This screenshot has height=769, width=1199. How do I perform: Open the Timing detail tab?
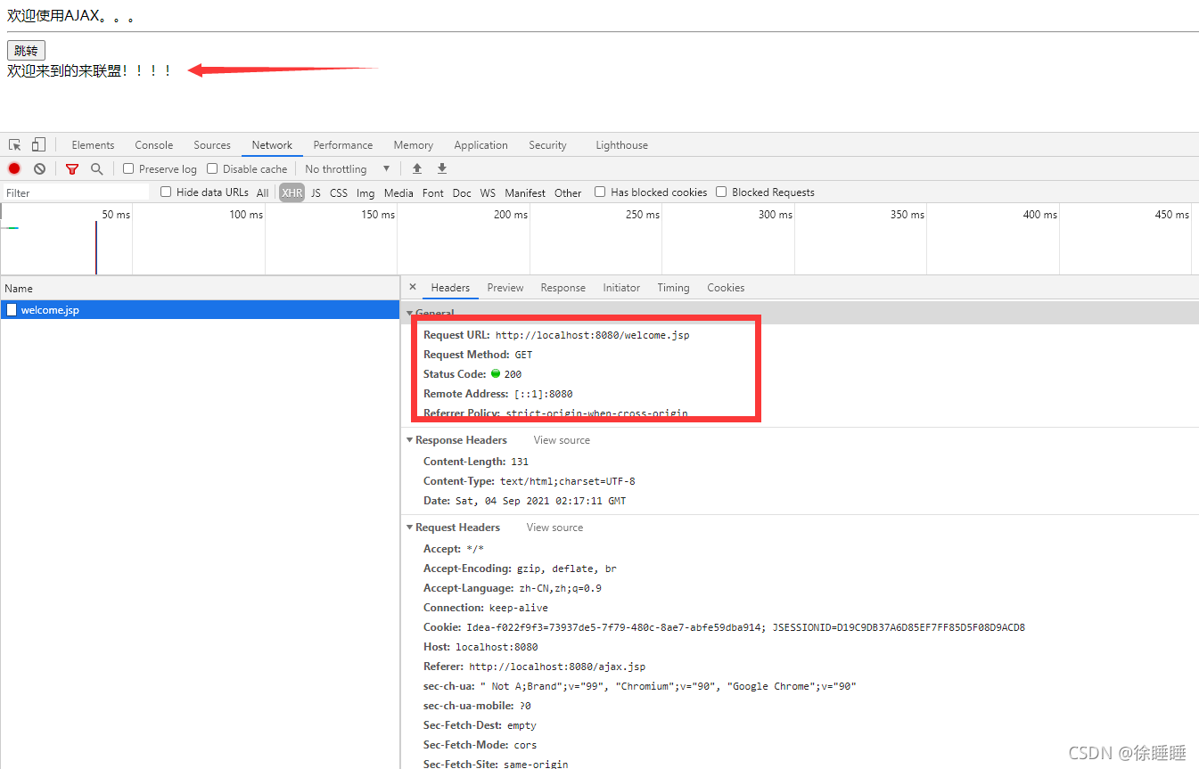coord(673,288)
